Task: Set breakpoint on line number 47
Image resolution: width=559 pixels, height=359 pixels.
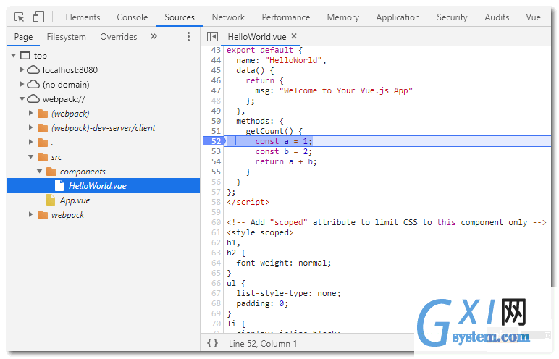Action: click(216, 90)
